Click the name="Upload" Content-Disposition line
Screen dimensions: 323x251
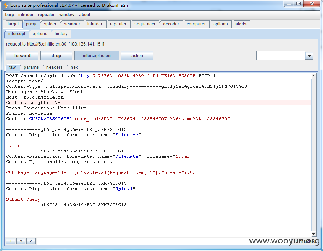coord(71,189)
